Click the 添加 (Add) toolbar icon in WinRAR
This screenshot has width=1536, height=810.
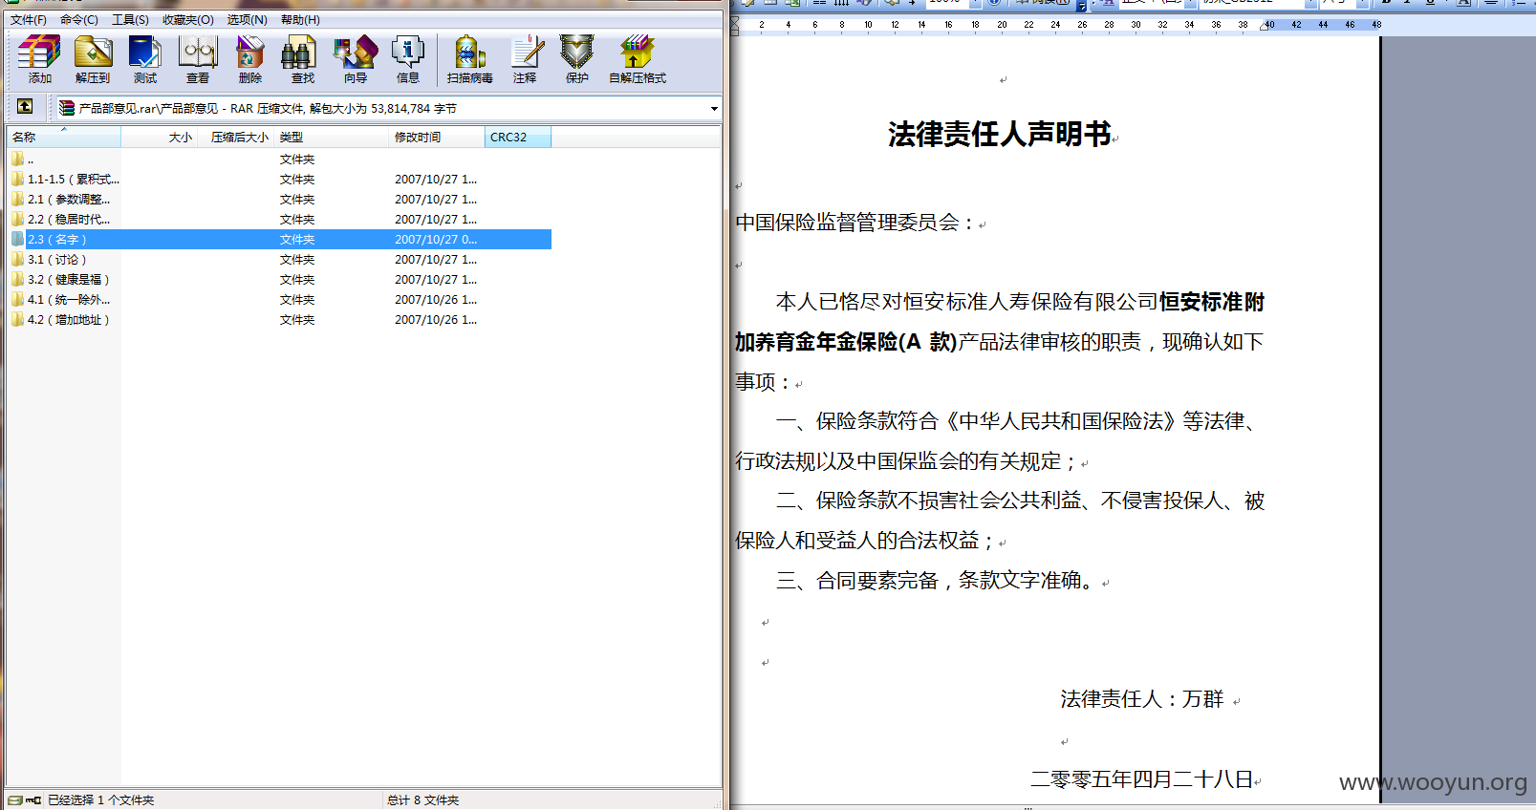point(39,58)
